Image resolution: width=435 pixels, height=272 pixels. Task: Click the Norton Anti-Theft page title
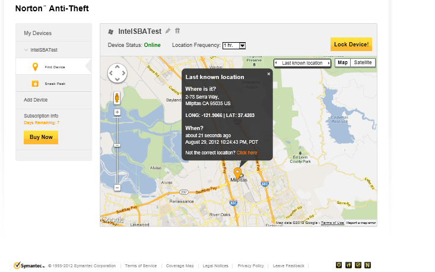click(x=52, y=8)
